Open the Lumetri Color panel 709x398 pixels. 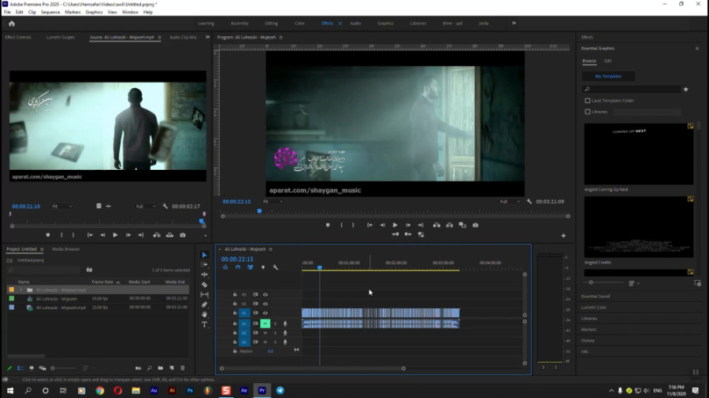[594, 308]
